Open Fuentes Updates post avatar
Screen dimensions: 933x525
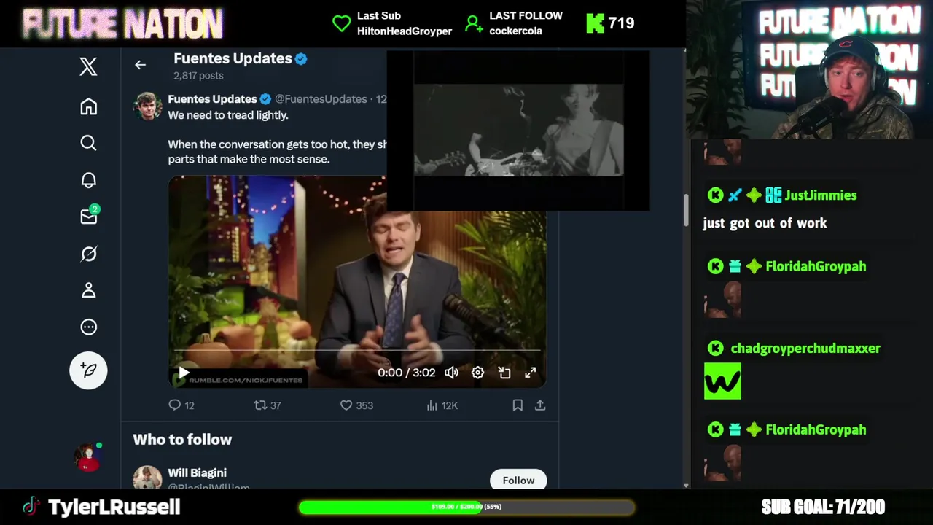click(x=147, y=106)
